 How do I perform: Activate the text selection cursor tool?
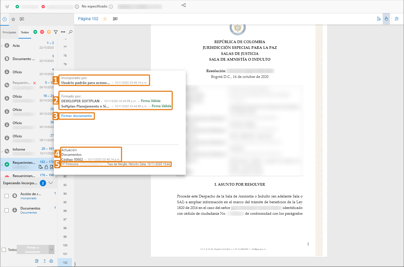[379, 19]
